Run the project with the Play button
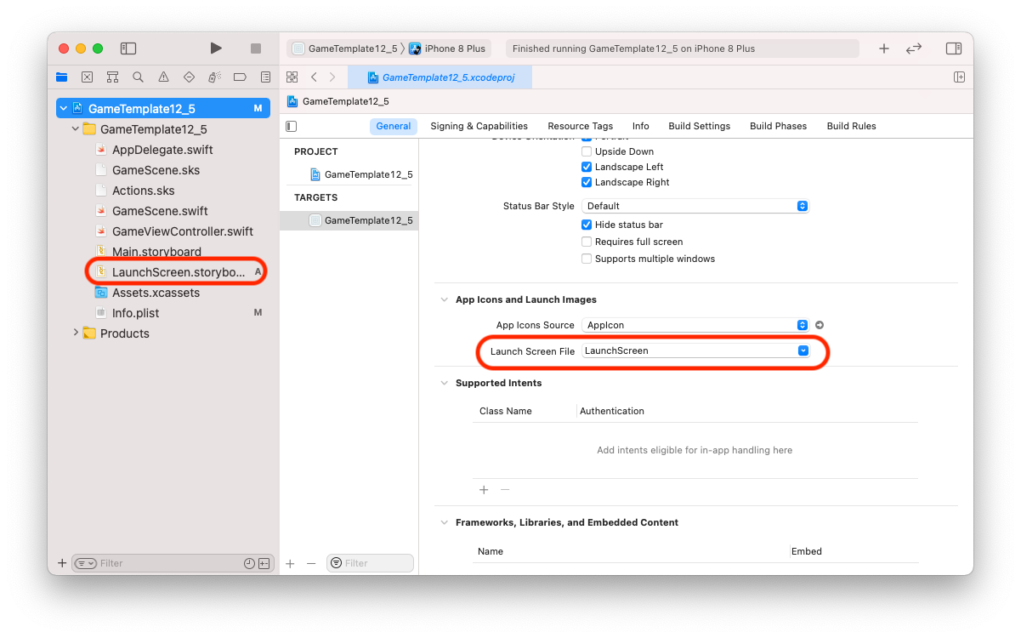Screen dimensions: 1021x638 (x=216, y=48)
